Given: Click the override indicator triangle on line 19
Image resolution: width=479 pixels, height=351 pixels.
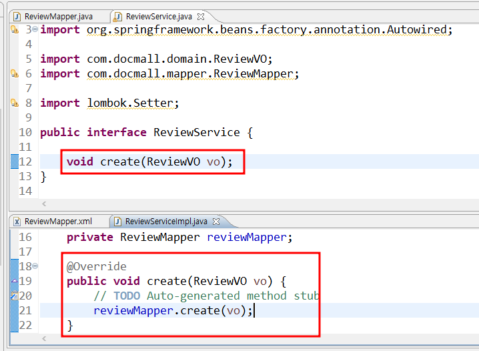Looking at the screenshot, I should point(15,280).
